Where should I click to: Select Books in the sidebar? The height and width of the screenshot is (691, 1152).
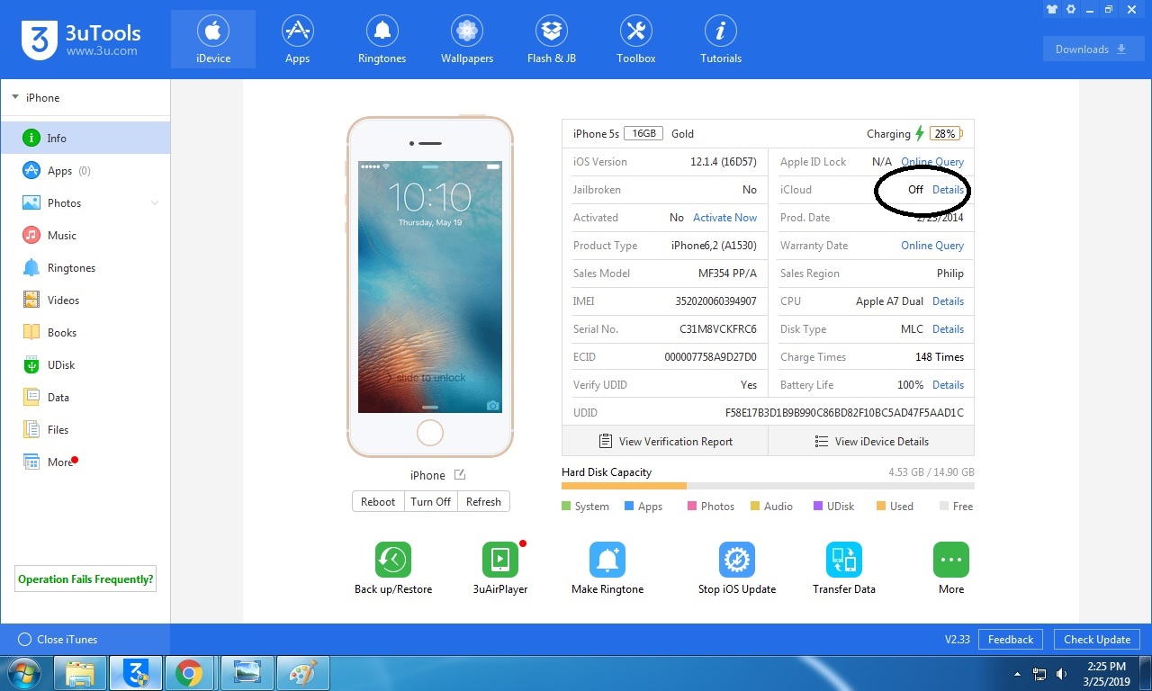click(85, 332)
